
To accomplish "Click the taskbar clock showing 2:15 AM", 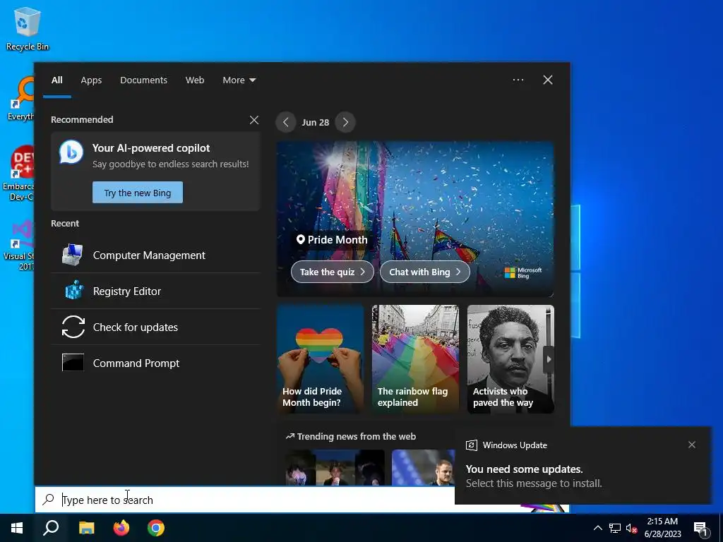I will (662, 528).
